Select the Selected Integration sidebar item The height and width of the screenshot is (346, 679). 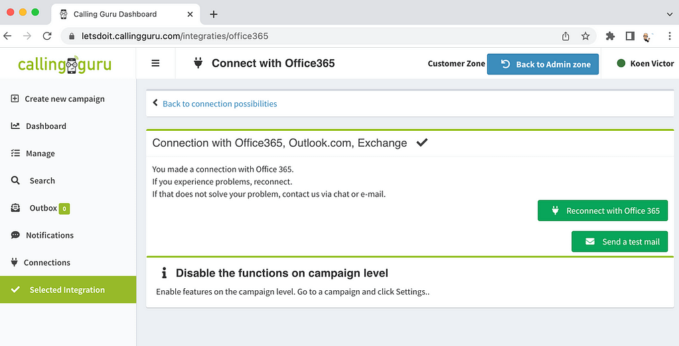point(68,290)
